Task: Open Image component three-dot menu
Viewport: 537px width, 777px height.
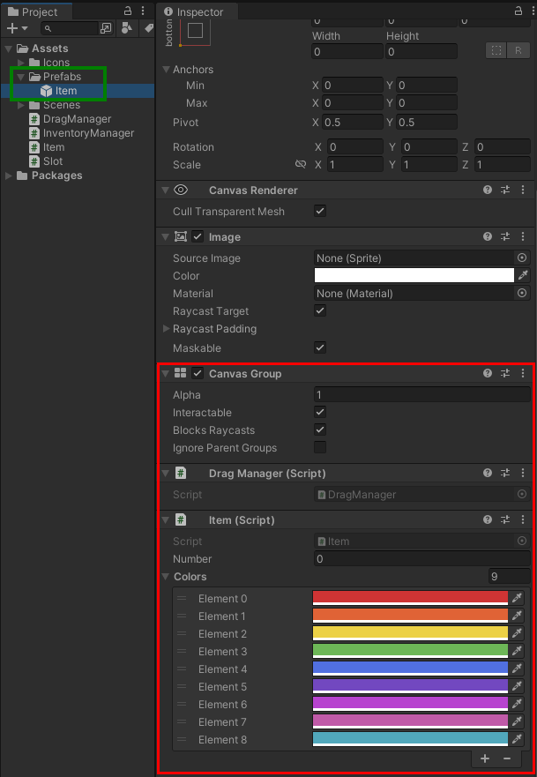Action: [x=523, y=237]
